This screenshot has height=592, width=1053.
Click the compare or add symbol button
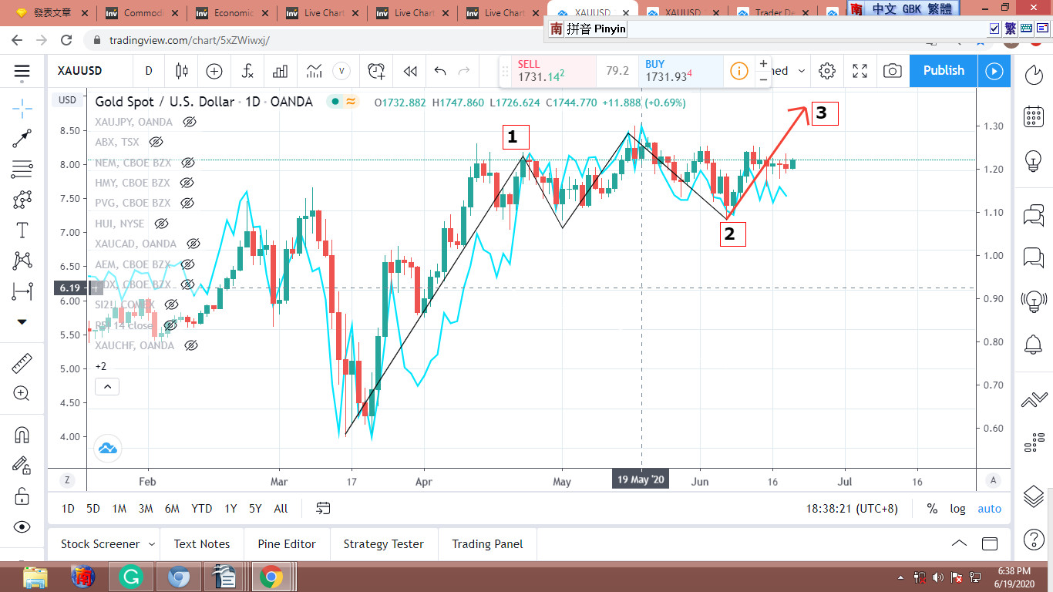(x=214, y=71)
